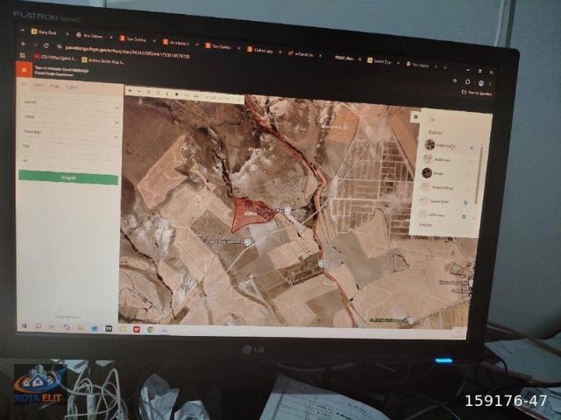Image resolution: width=561 pixels, height=420 pixels.
Task: Click the print icon in map toolbar
Action: [x=196, y=95]
